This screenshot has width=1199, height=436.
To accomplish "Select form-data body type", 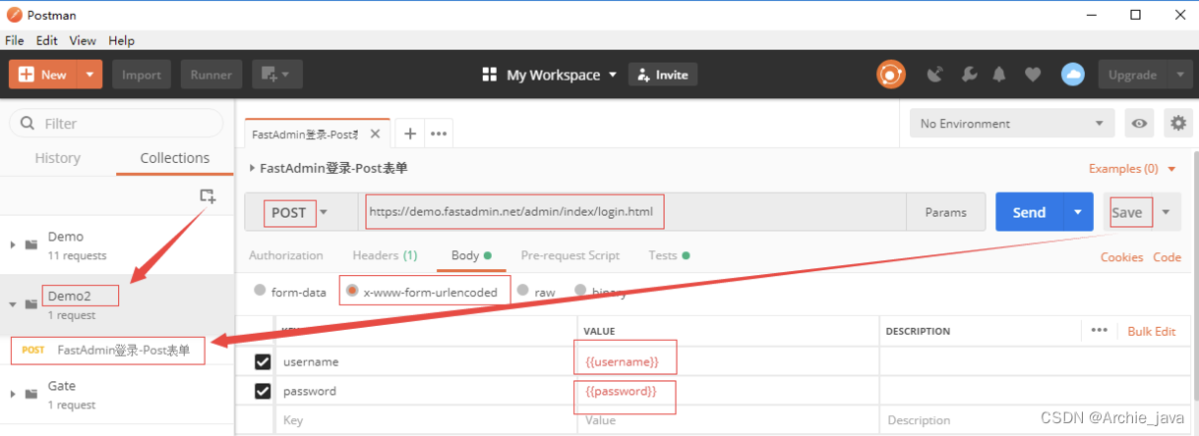I will click(x=260, y=291).
